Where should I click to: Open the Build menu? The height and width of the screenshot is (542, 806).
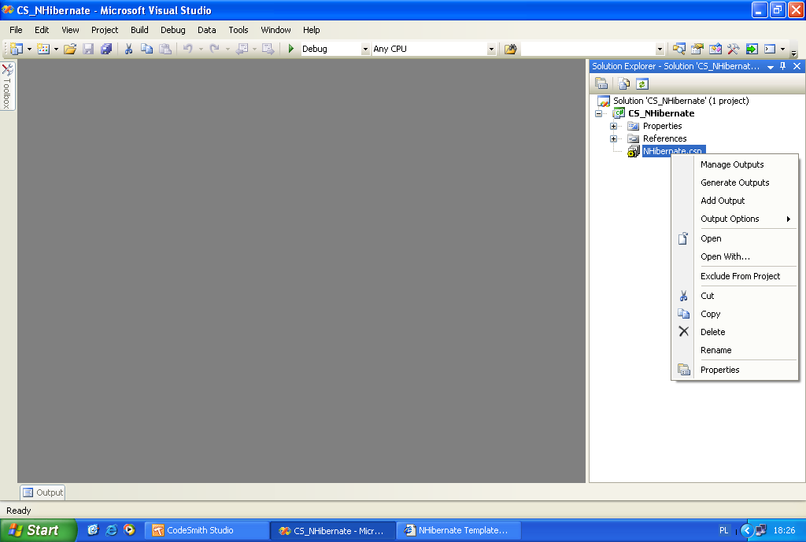coord(139,30)
